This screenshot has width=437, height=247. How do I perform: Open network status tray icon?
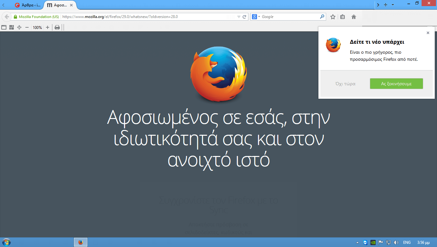[x=388, y=242]
